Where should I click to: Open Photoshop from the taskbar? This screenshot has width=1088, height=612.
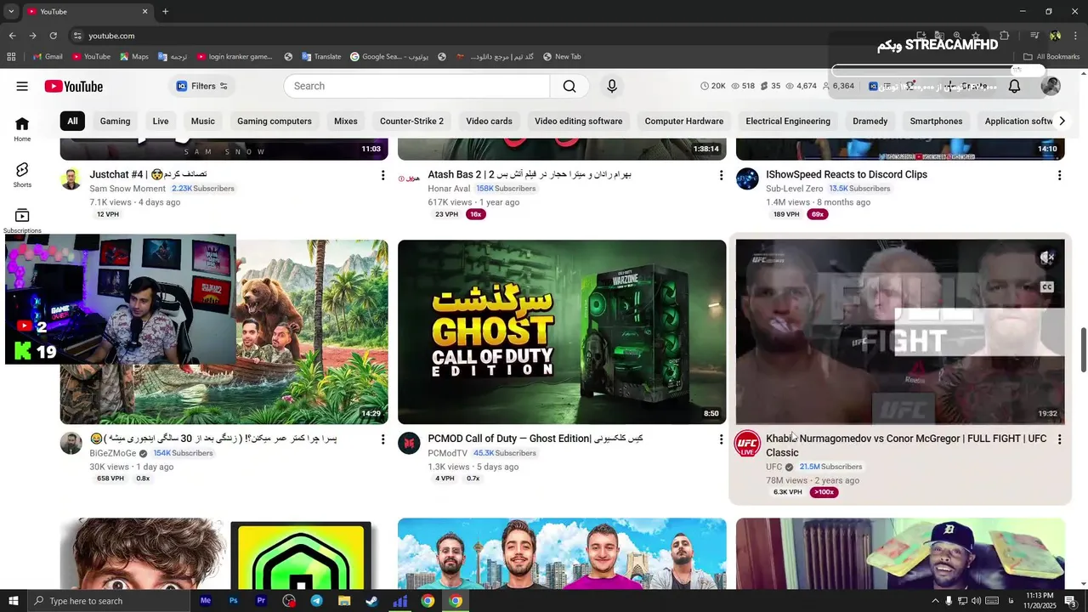click(233, 601)
